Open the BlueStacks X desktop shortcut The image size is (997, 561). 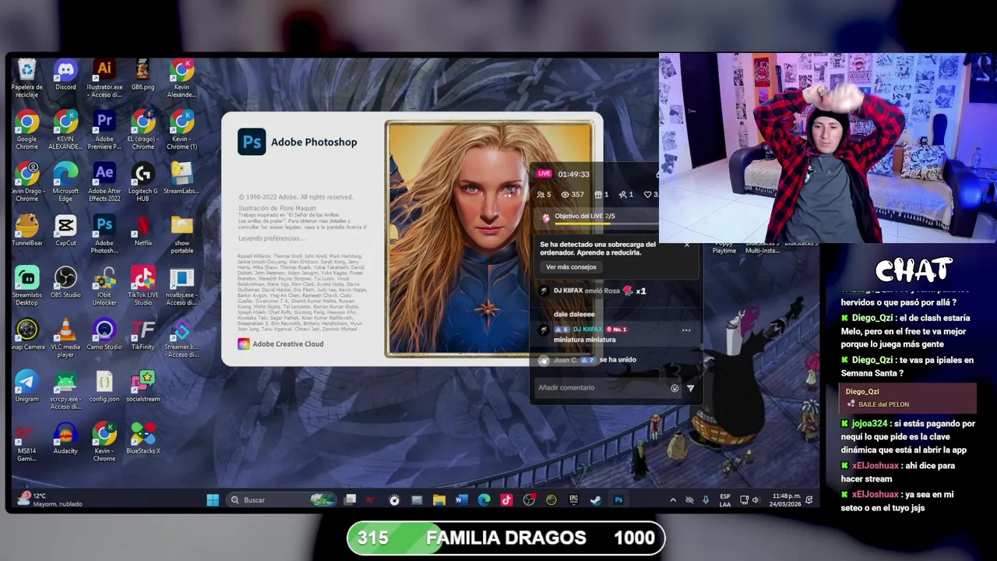(143, 438)
